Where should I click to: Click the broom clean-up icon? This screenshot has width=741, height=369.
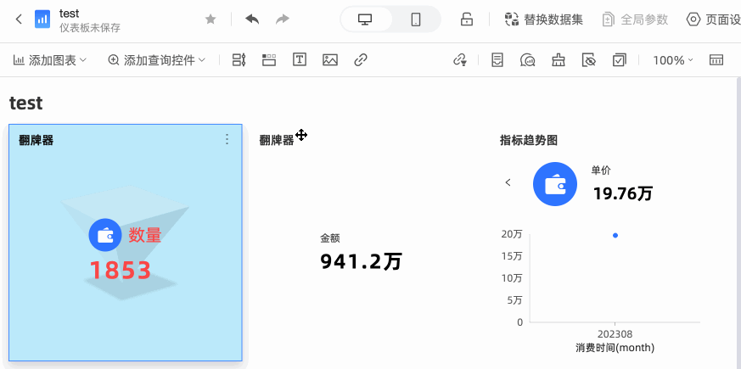(558, 60)
